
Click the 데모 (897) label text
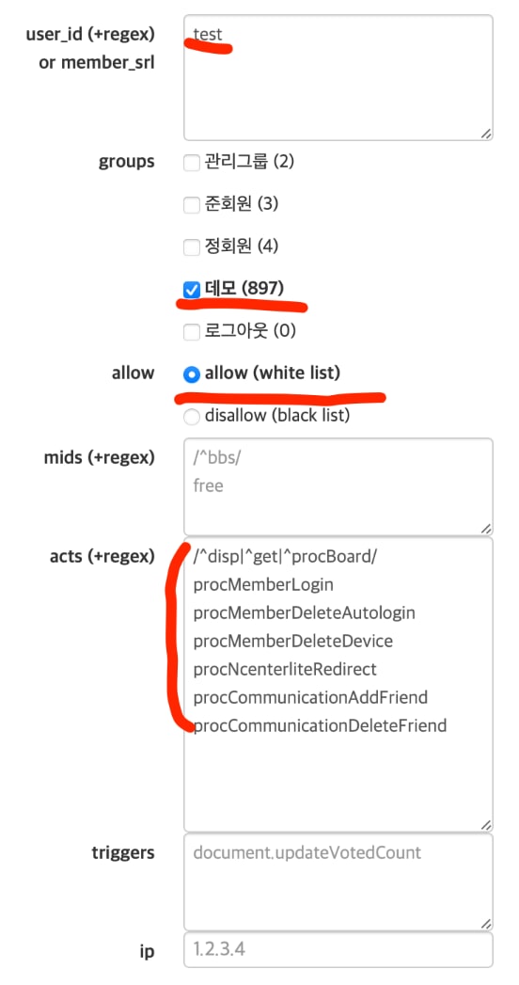tap(244, 289)
